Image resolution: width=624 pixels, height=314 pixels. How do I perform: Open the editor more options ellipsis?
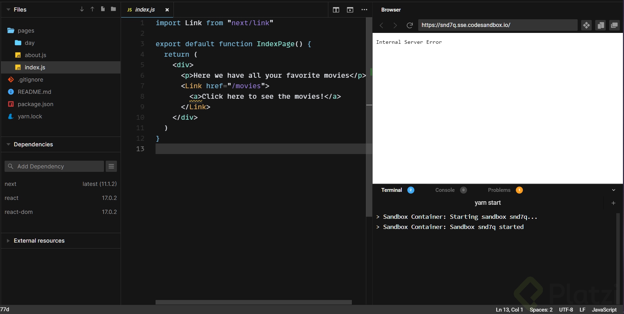(364, 10)
